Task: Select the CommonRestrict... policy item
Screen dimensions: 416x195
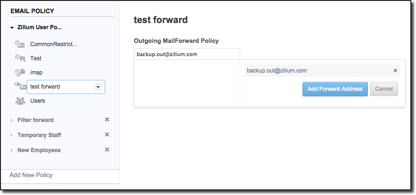Action: 53,44
